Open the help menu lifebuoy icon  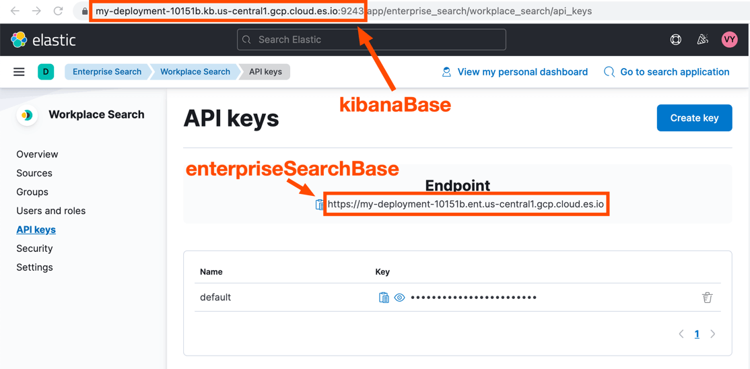click(x=676, y=40)
